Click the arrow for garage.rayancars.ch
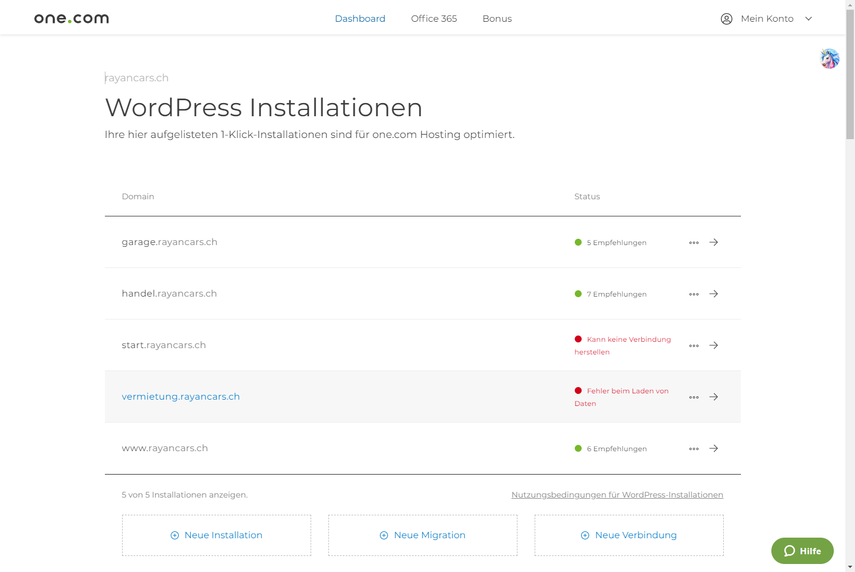Viewport: 855px width, 572px height. 713,242
